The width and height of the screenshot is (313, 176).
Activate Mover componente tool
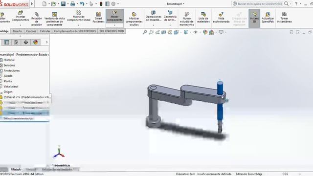click(114, 16)
